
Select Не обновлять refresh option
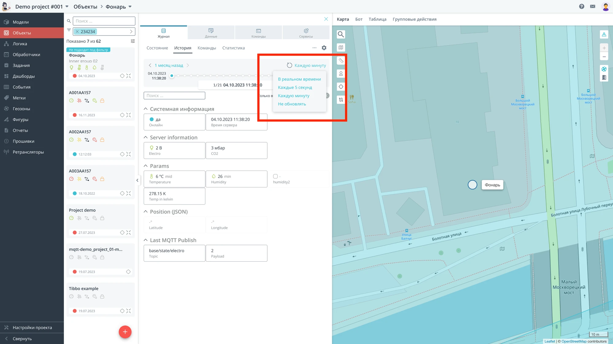tap(292, 104)
